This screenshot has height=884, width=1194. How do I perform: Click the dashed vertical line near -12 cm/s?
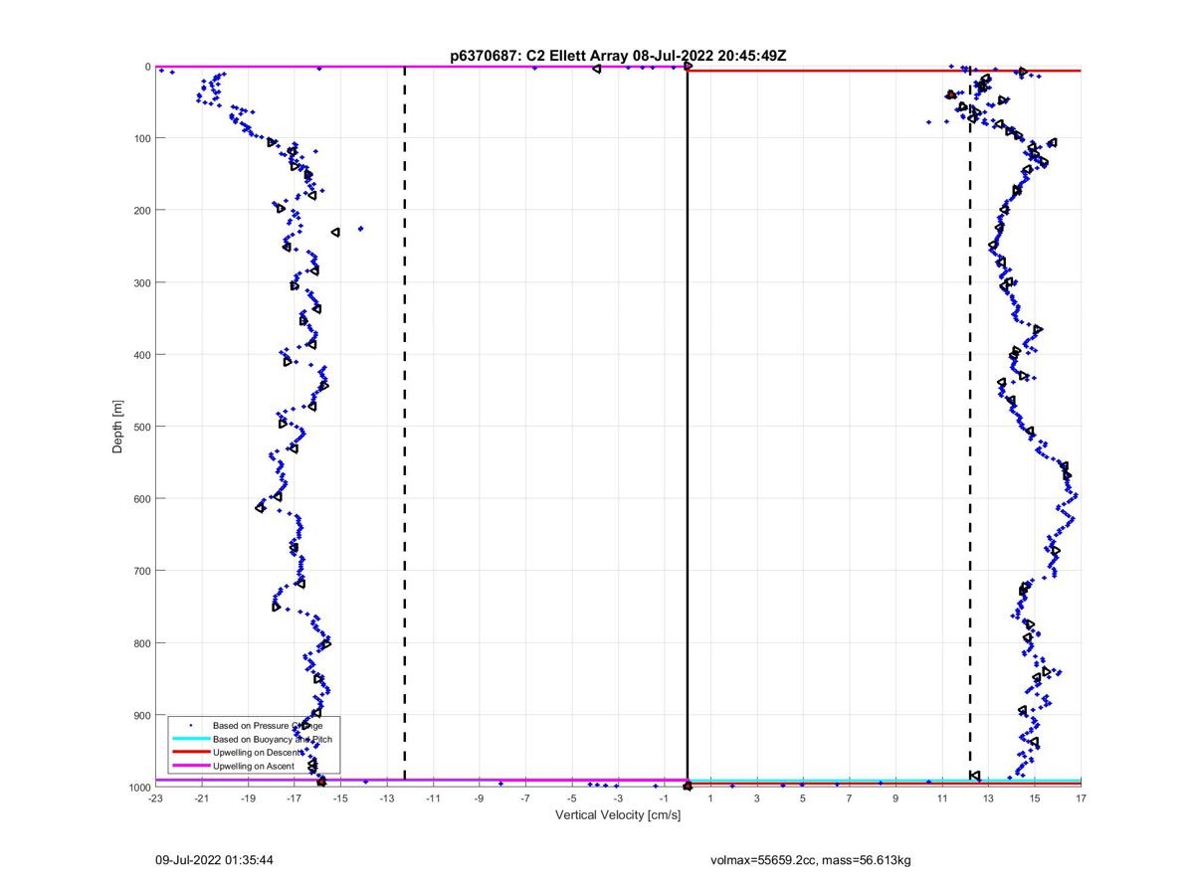404,427
